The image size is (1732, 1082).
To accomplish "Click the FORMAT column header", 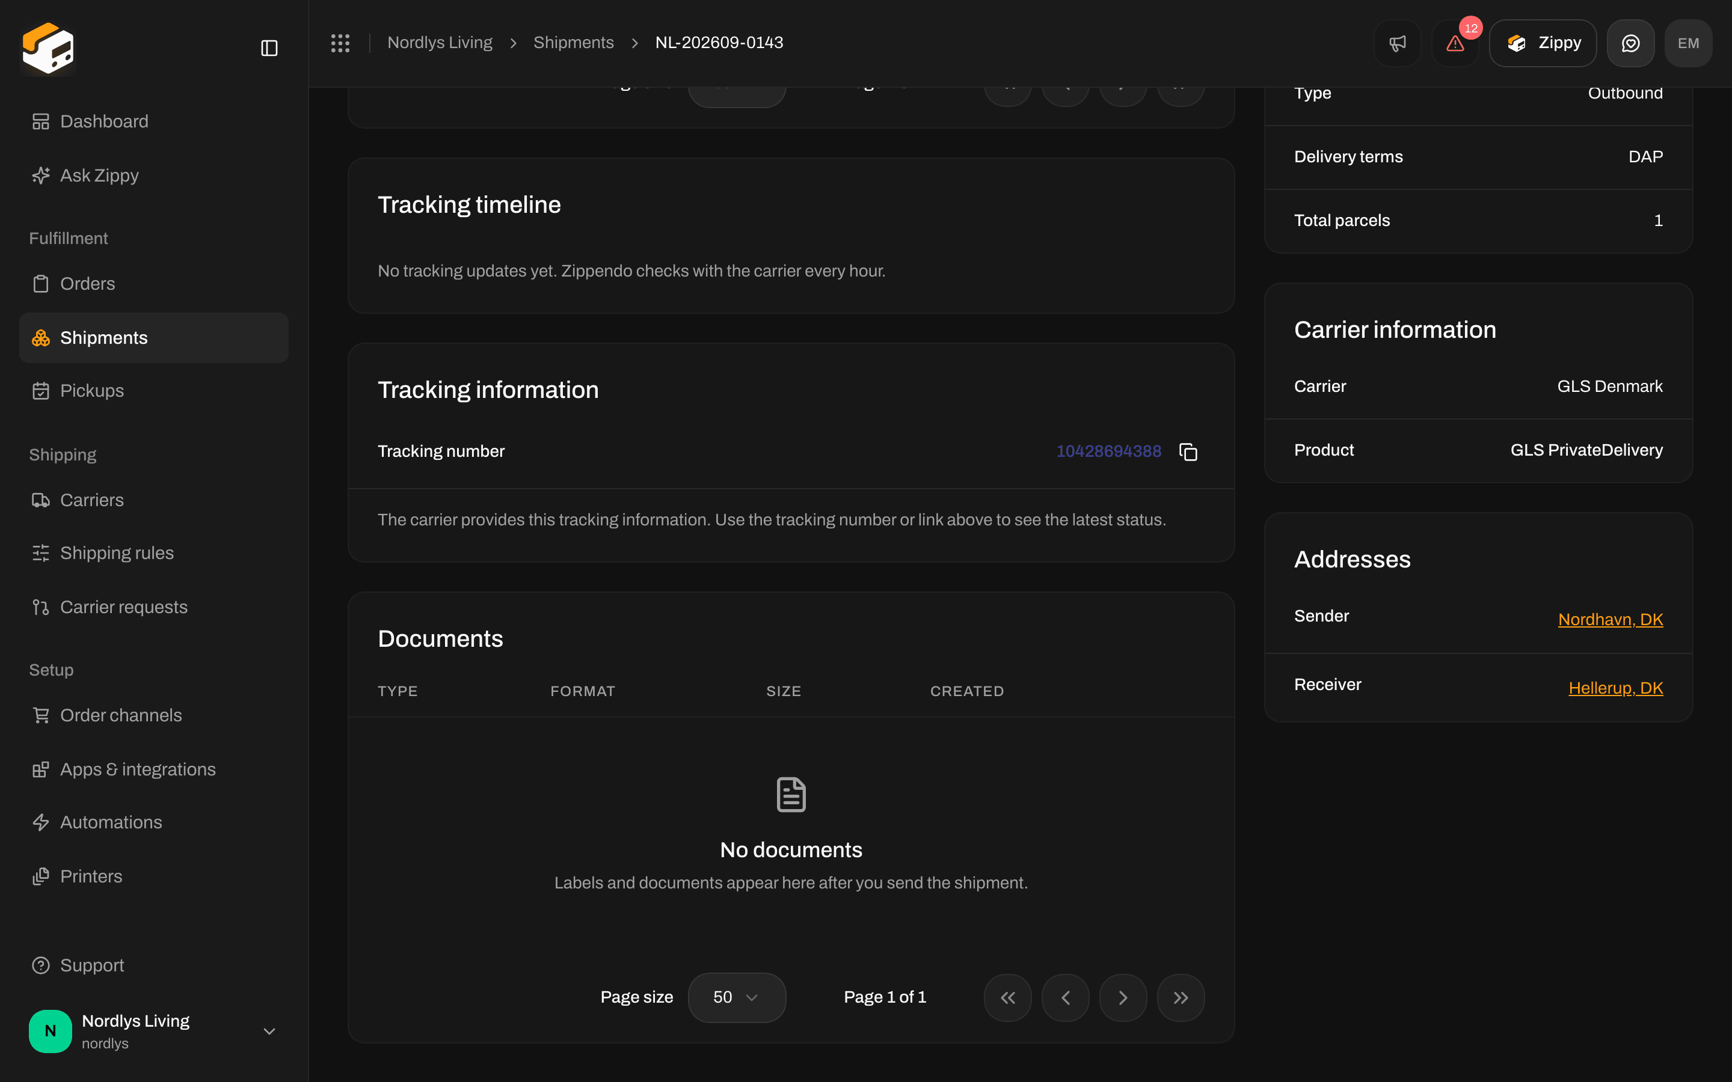I will coord(583,691).
